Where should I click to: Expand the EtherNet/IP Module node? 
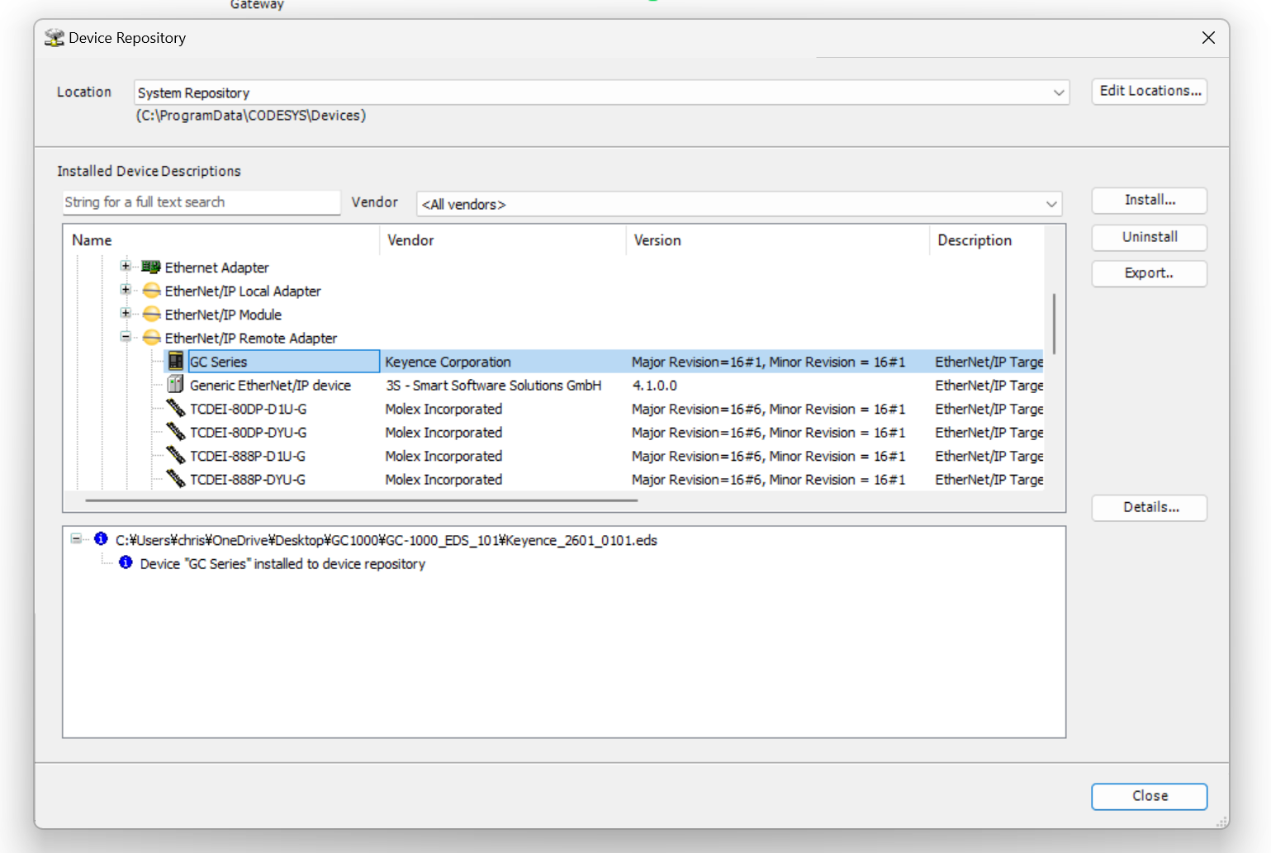[x=126, y=313]
